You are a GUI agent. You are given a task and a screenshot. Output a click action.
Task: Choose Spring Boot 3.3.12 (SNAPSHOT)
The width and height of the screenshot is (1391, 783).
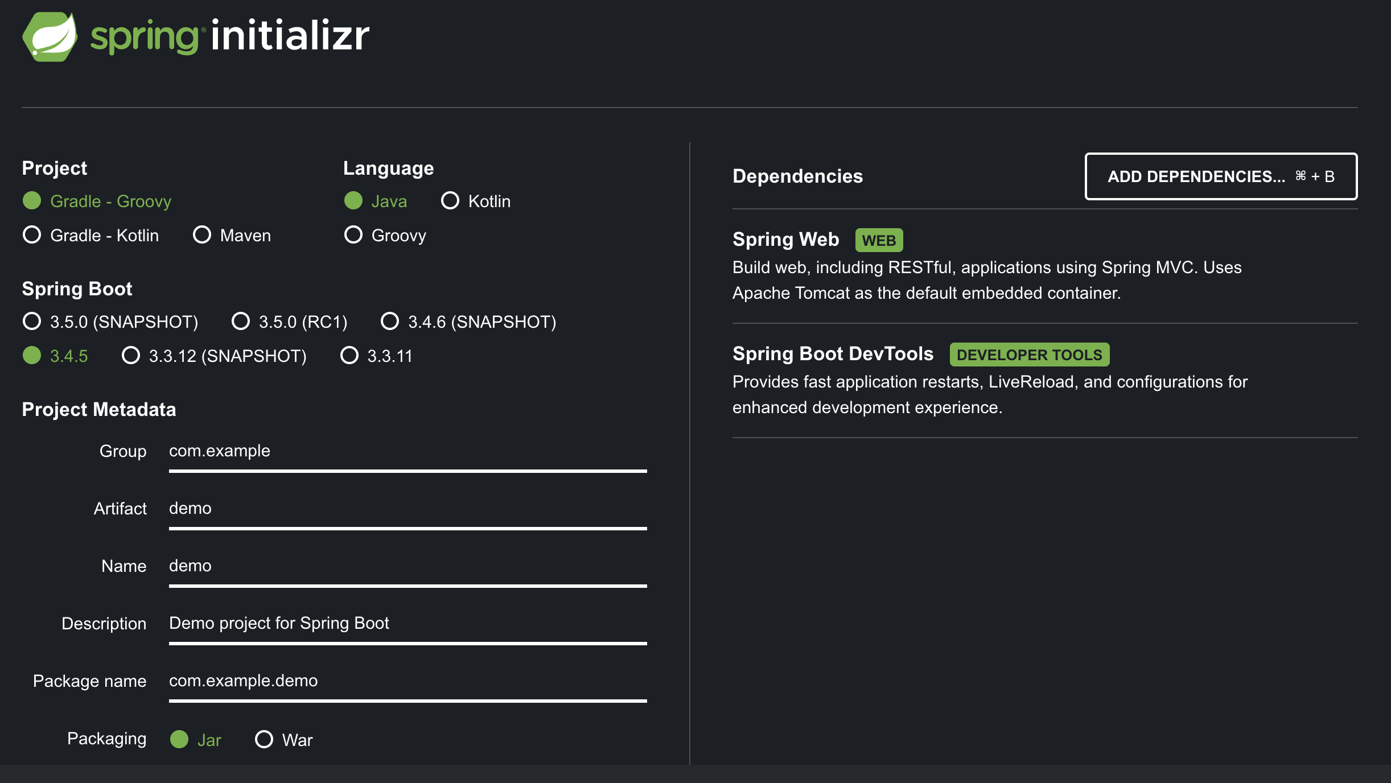click(x=214, y=356)
